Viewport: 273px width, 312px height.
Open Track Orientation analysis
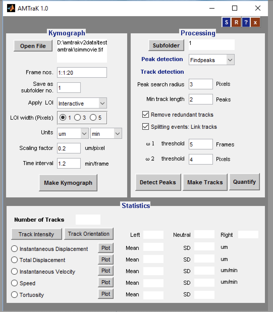(x=89, y=233)
